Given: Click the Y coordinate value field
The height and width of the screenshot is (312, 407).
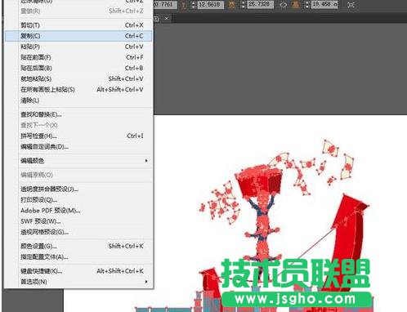Looking at the screenshot, I should click(211, 5).
